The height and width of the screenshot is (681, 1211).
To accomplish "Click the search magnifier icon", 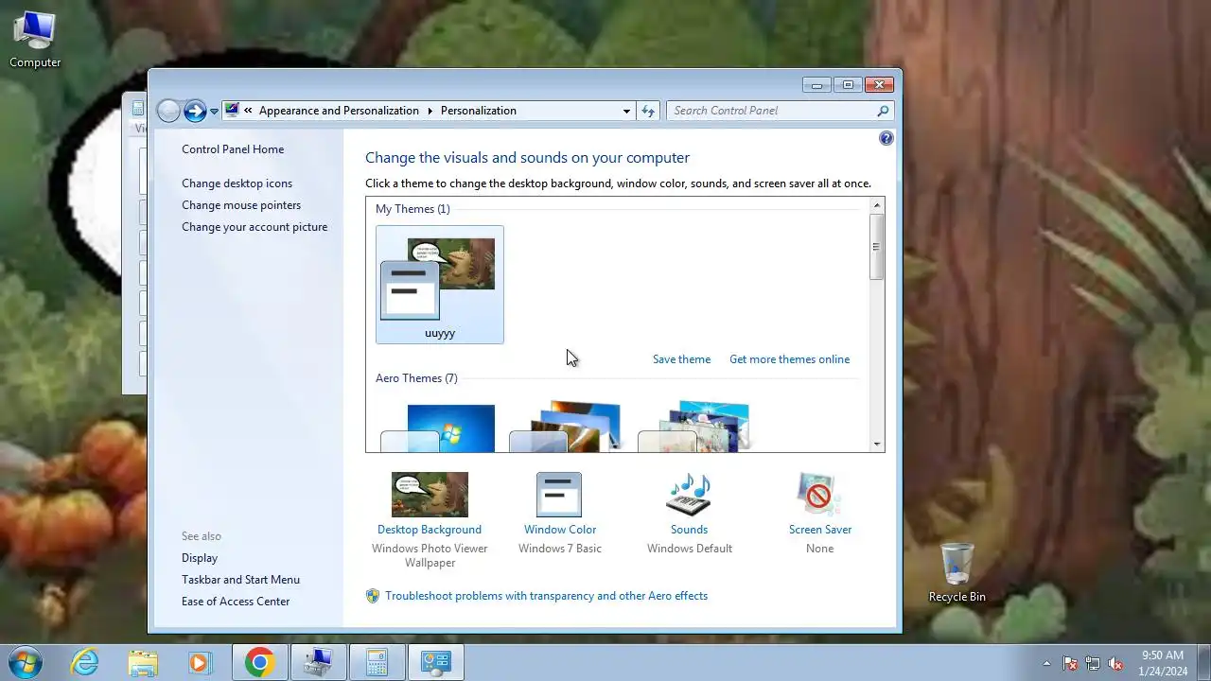I will coord(883,111).
